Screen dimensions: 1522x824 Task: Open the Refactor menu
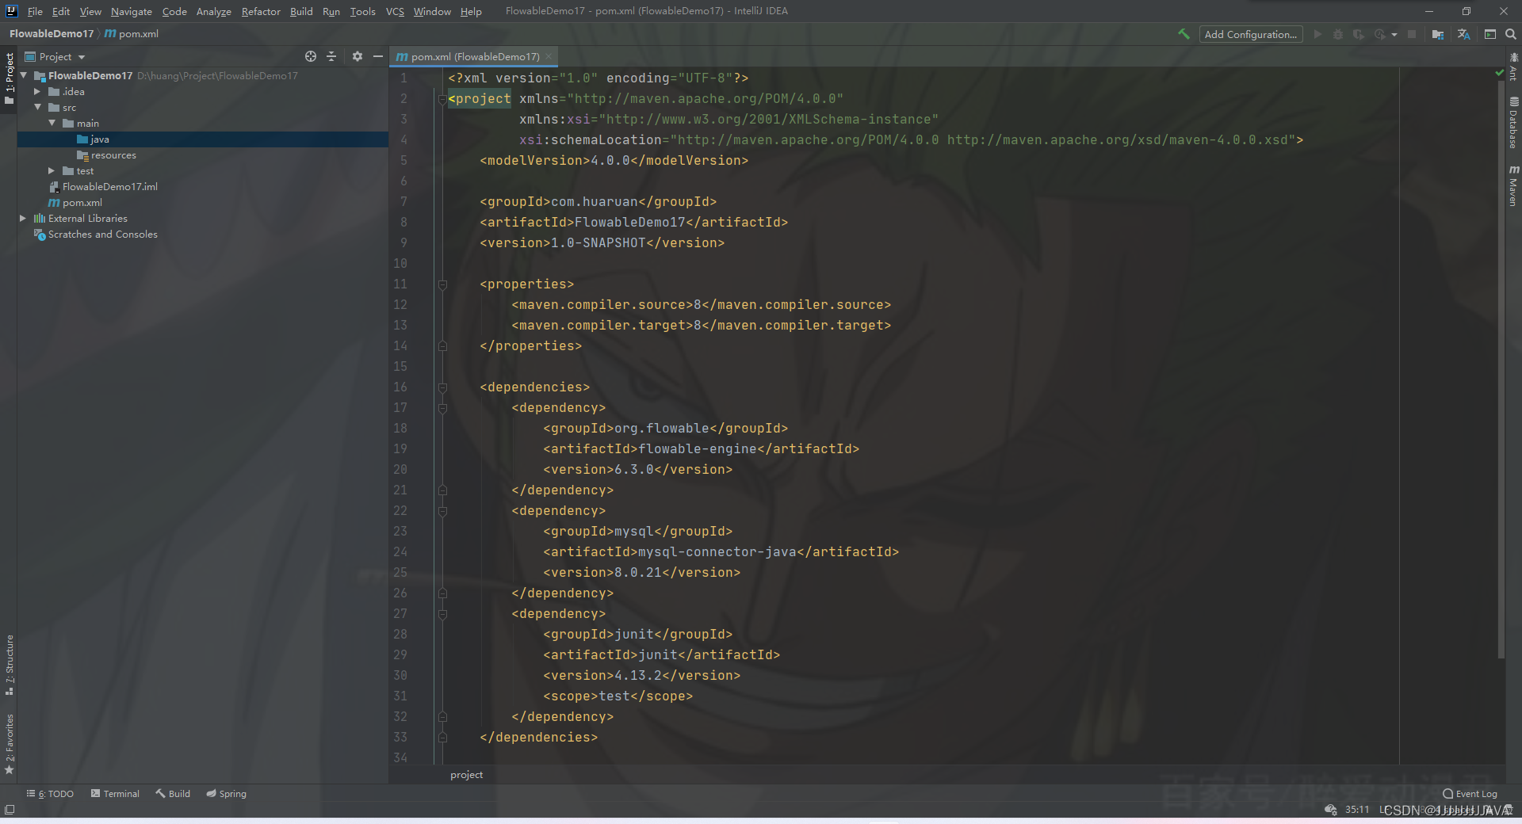(261, 11)
